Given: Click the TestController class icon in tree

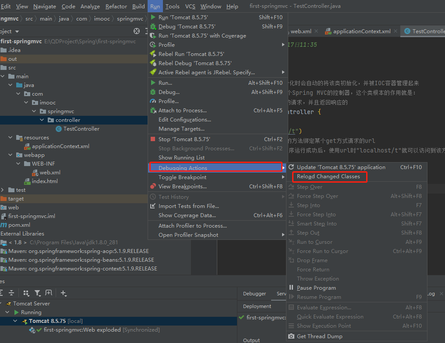Looking at the screenshot, I should (x=59, y=129).
